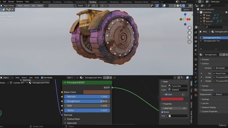Open the Node Wrangler sidebar tab
Image resolution: width=228 pixels, height=128 pixels.
click(x=191, y=117)
